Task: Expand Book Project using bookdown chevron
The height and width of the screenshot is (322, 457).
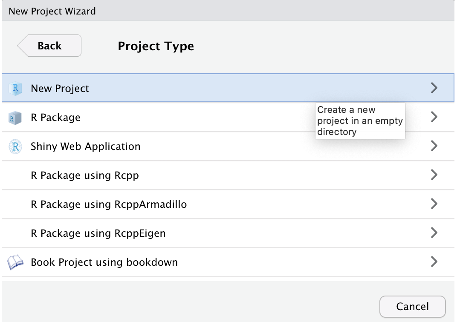Action: tap(434, 262)
